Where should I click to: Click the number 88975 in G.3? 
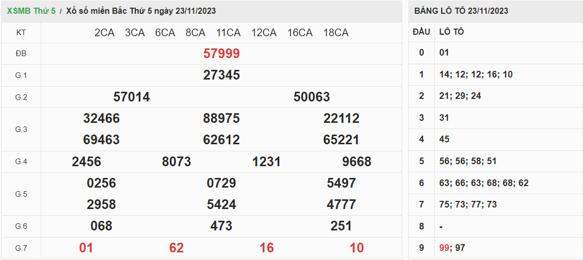coord(222,118)
